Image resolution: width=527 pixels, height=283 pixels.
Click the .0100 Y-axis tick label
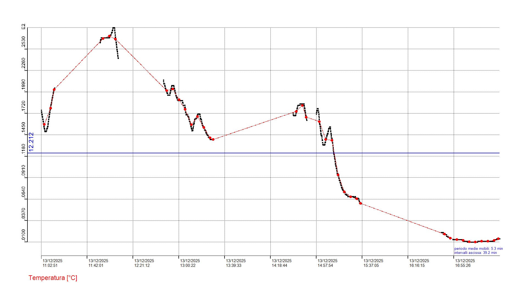coord(24,235)
